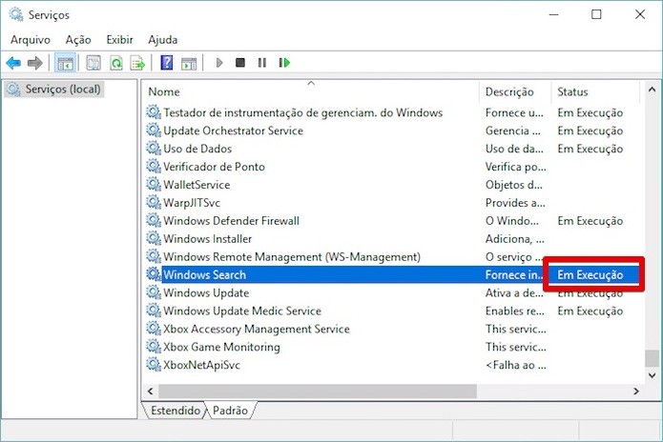Select Windows Update Medic Service
The height and width of the screenshot is (442, 663).
pyautogui.click(x=242, y=311)
